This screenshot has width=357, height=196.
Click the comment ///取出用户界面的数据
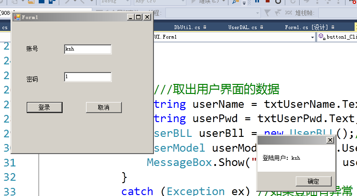point(217,89)
